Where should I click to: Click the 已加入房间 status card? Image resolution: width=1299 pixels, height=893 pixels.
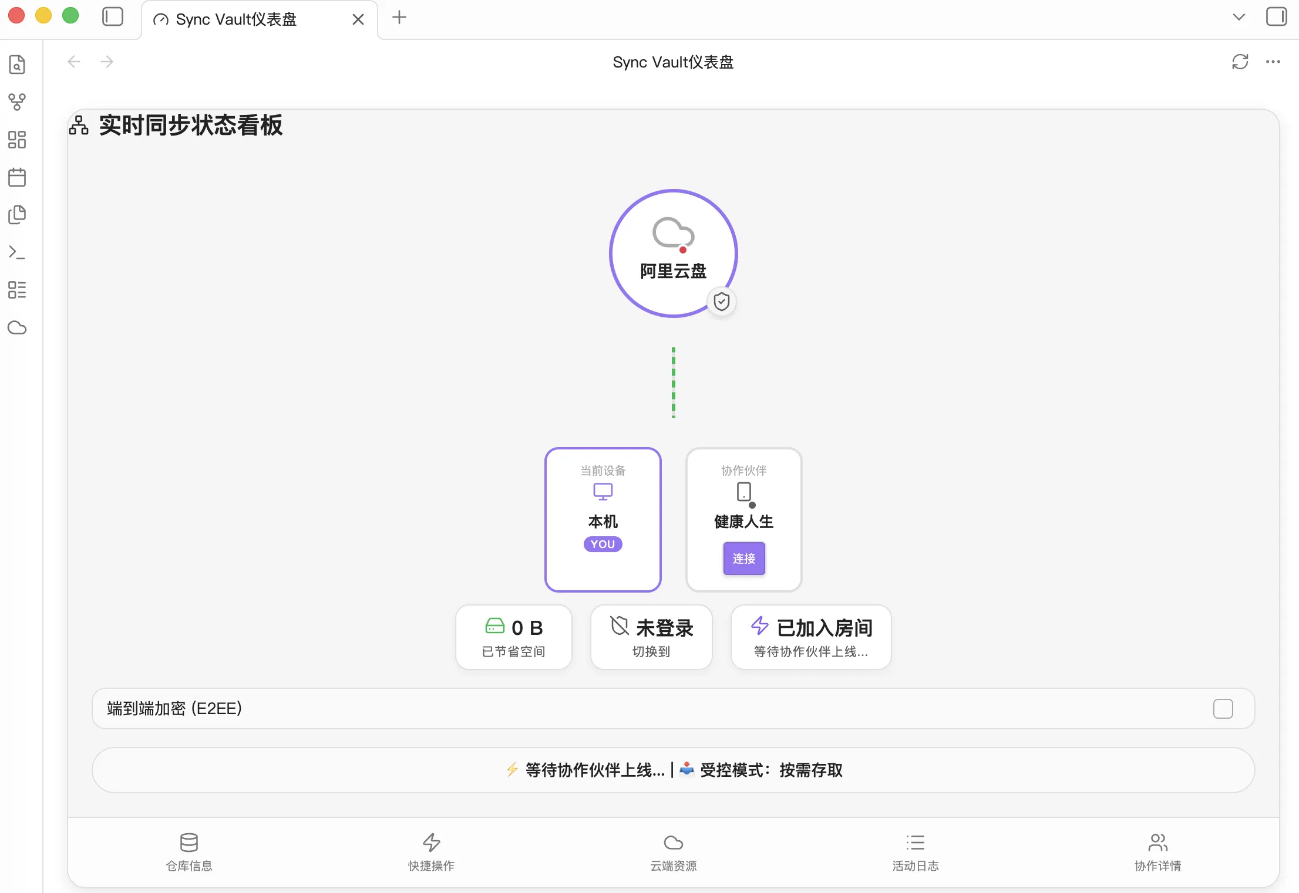[x=811, y=637]
